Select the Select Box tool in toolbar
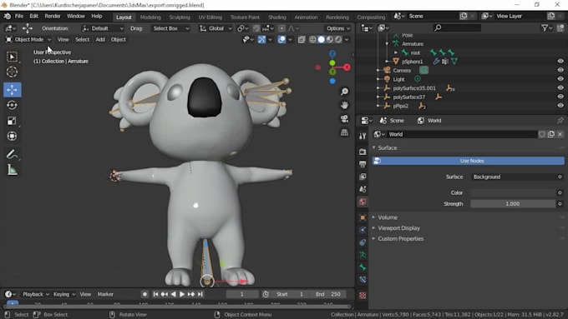568x319 pixels. click(12, 57)
